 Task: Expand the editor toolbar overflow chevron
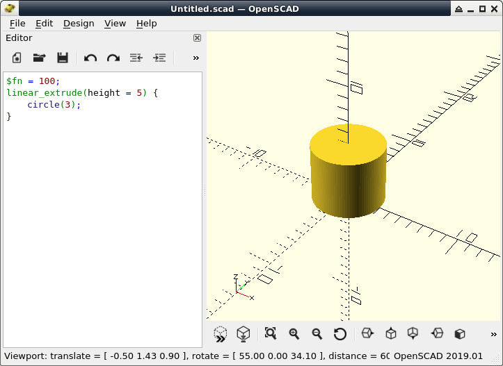pyautogui.click(x=196, y=58)
